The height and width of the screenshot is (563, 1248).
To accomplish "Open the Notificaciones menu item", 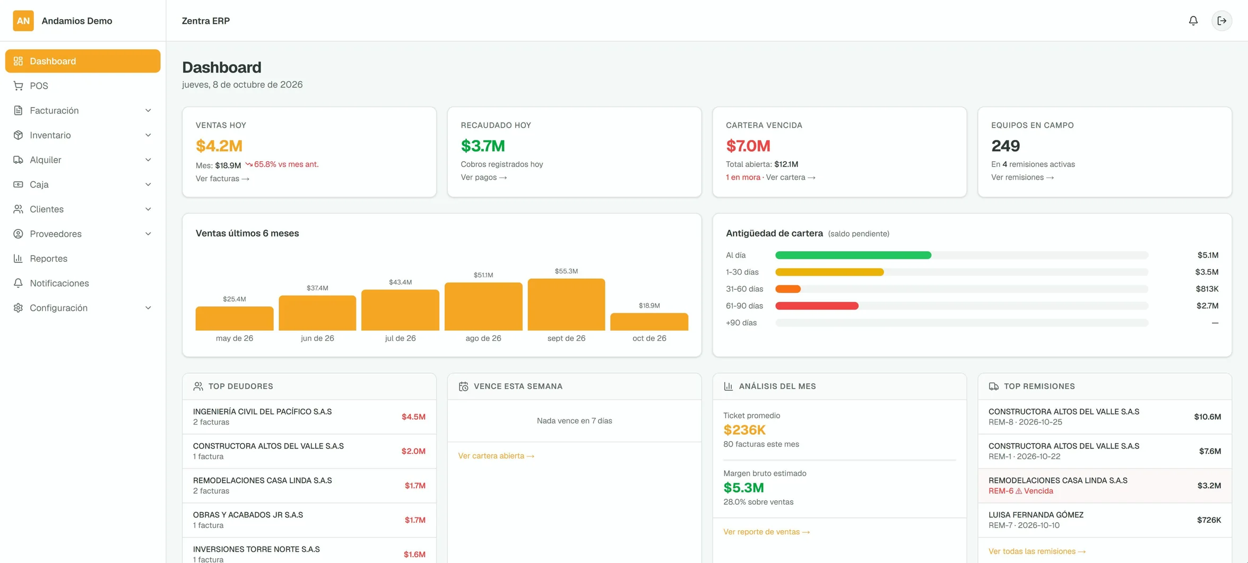I will coord(83,283).
